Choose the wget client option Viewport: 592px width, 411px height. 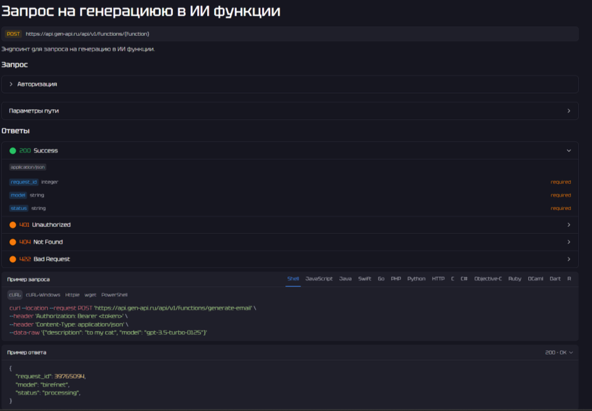(90, 295)
